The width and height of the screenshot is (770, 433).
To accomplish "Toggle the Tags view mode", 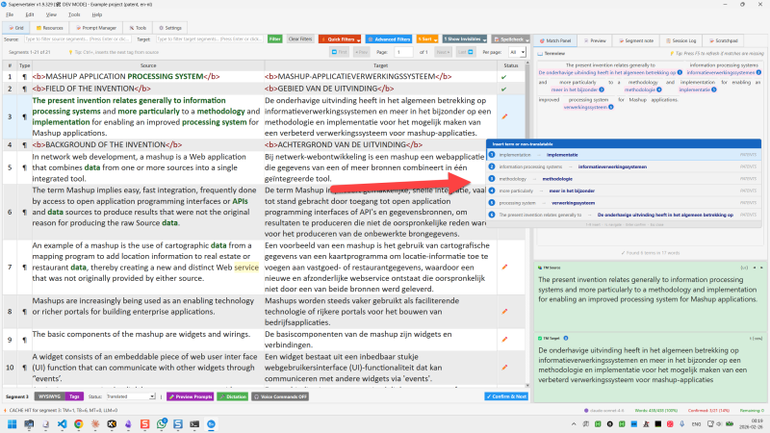I will coord(74,396).
